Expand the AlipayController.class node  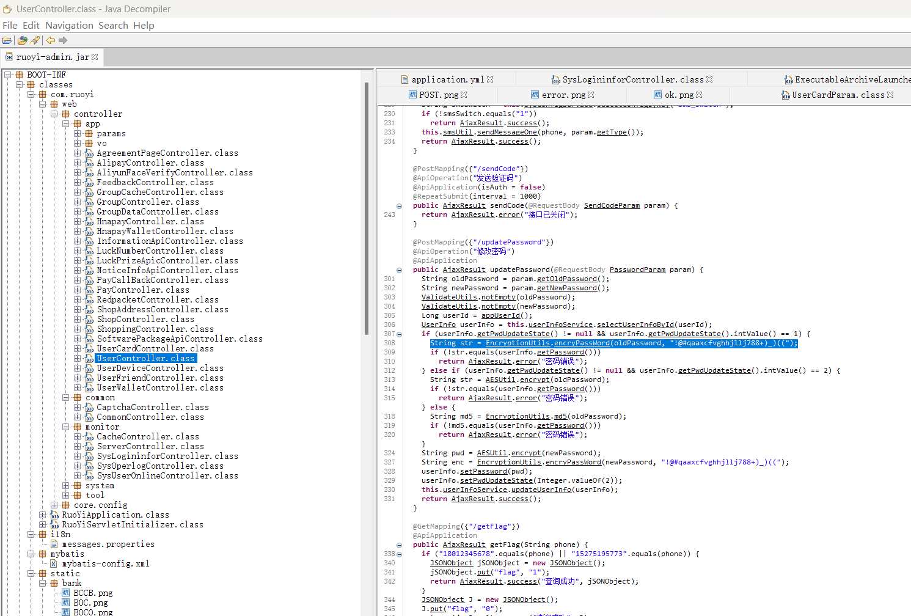77,163
